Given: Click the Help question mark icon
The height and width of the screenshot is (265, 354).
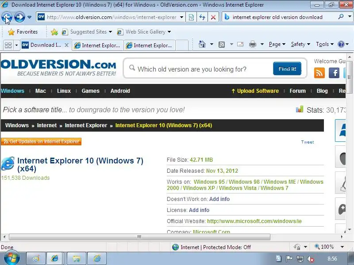Looking at the screenshot, I should (x=341, y=44).
